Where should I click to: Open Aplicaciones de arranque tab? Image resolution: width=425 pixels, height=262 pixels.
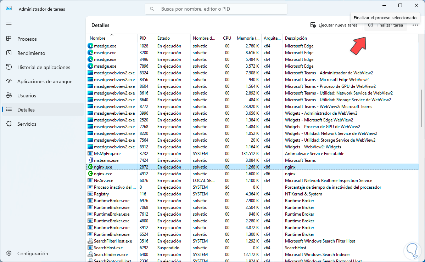point(43,81)
